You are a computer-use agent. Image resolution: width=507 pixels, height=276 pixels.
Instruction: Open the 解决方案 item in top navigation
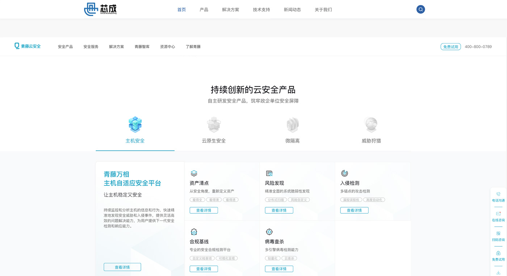coord(231,10)
